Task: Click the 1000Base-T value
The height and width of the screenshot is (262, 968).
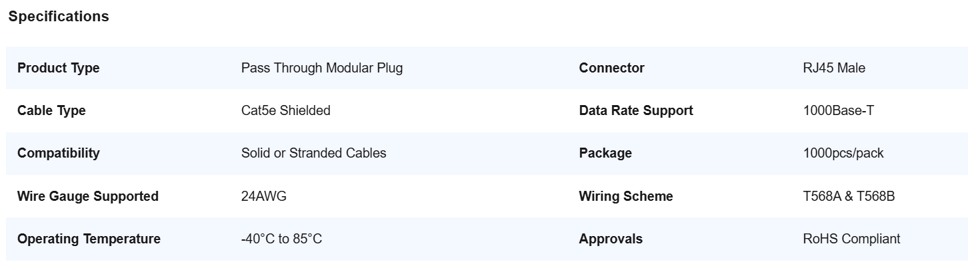Action: (839, 110)
